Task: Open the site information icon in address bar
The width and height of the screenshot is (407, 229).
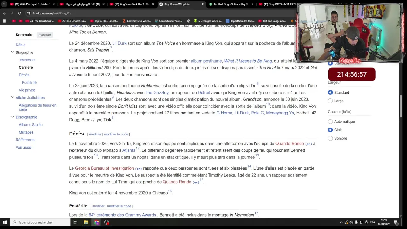Action: (29, 13)
